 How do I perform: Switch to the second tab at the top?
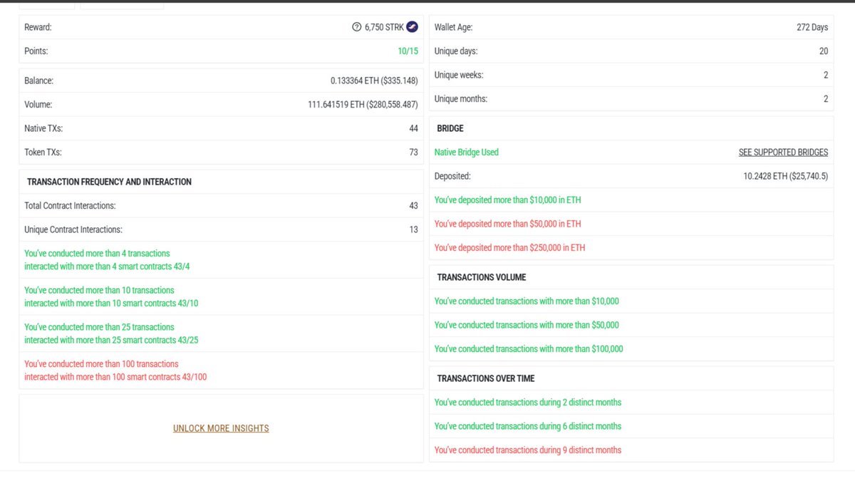pos(121,7)
